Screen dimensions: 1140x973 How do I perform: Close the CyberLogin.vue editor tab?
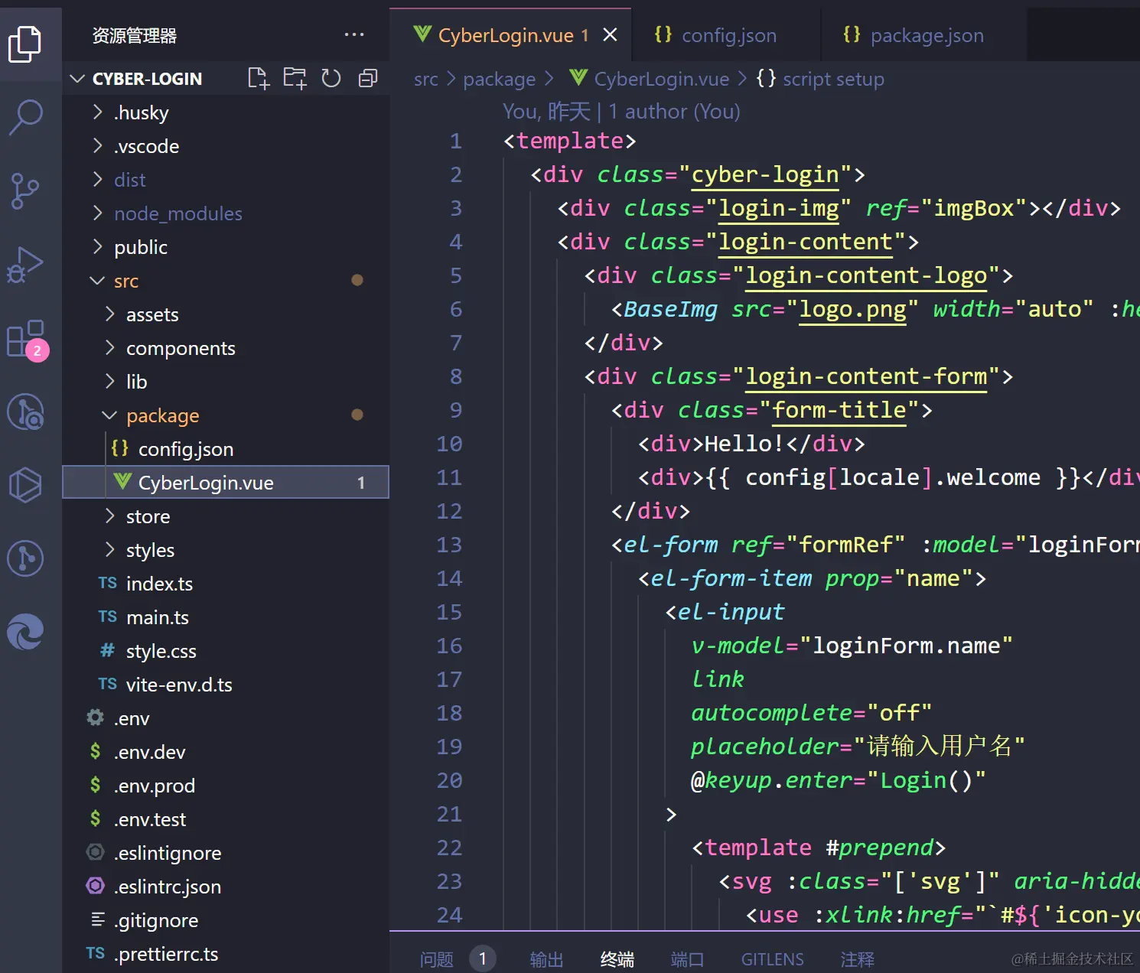(x=610, y=35)
